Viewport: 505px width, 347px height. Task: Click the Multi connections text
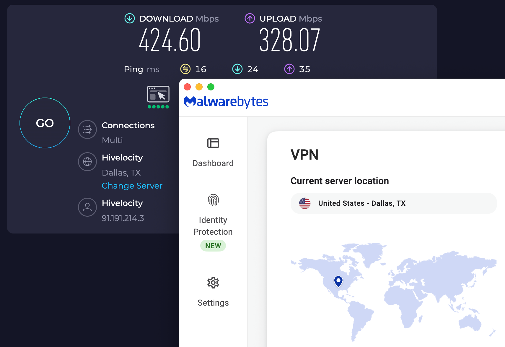(112, 140)
